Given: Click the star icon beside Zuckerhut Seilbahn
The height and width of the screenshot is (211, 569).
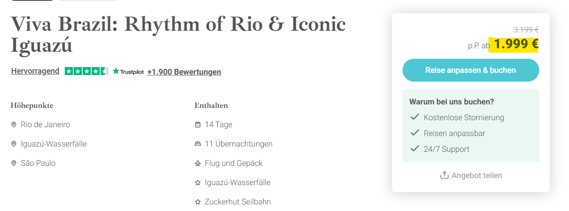Looking at the screenshot, I should (198, 202).
